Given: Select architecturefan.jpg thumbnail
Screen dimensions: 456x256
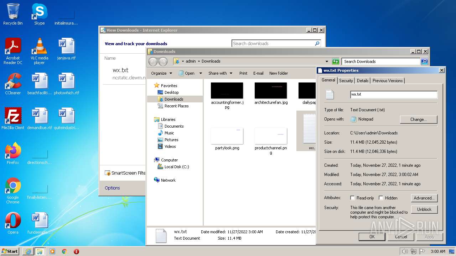Looking at the screenshot, I should (271, 93).
